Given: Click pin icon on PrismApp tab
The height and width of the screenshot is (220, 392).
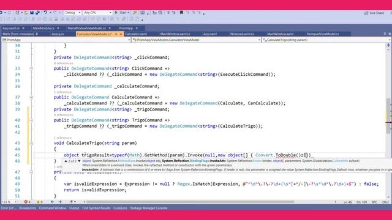Looking at the screenshot, I should point(137,28).
